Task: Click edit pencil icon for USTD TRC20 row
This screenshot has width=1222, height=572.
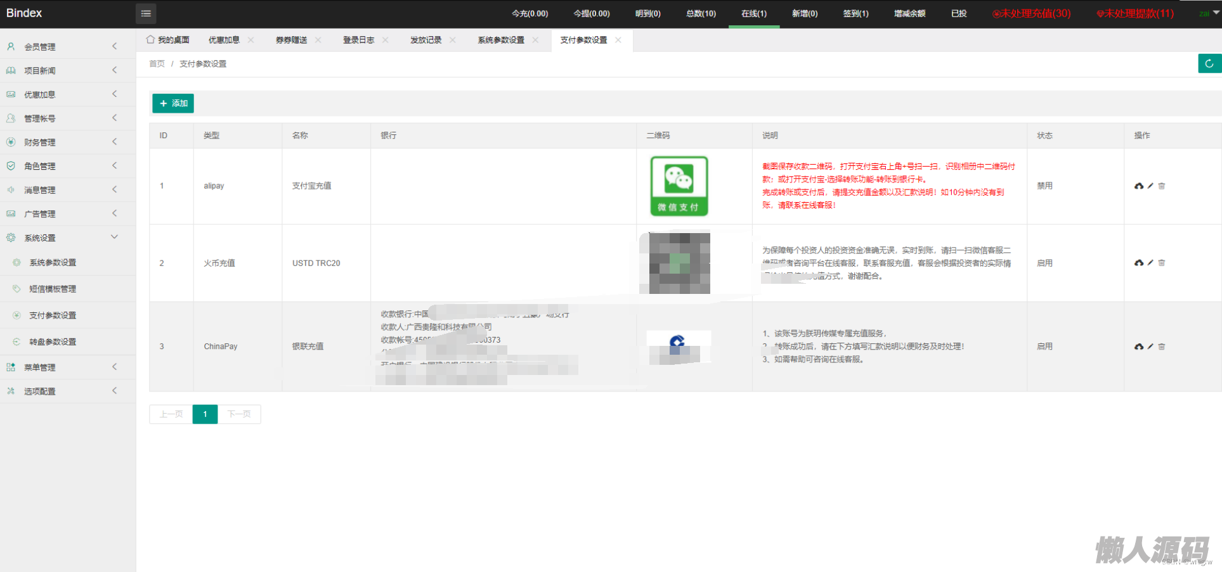Action: [1150, 263]
